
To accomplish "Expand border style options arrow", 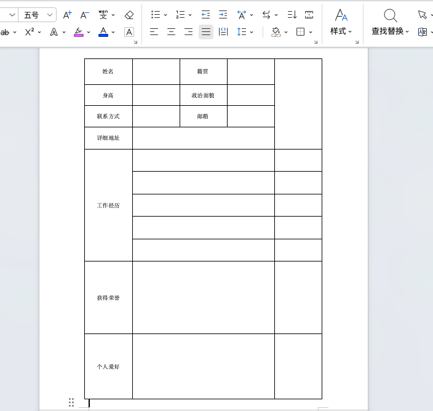I will 311,33.
